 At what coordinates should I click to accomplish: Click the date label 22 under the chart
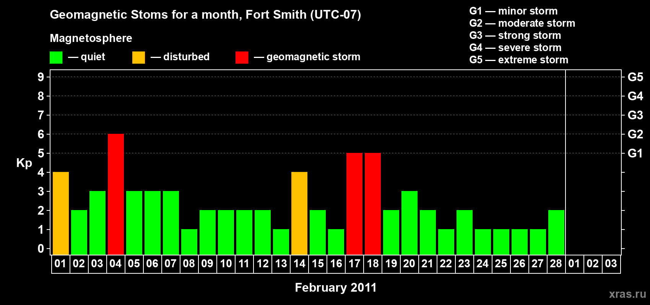[446, 264]
